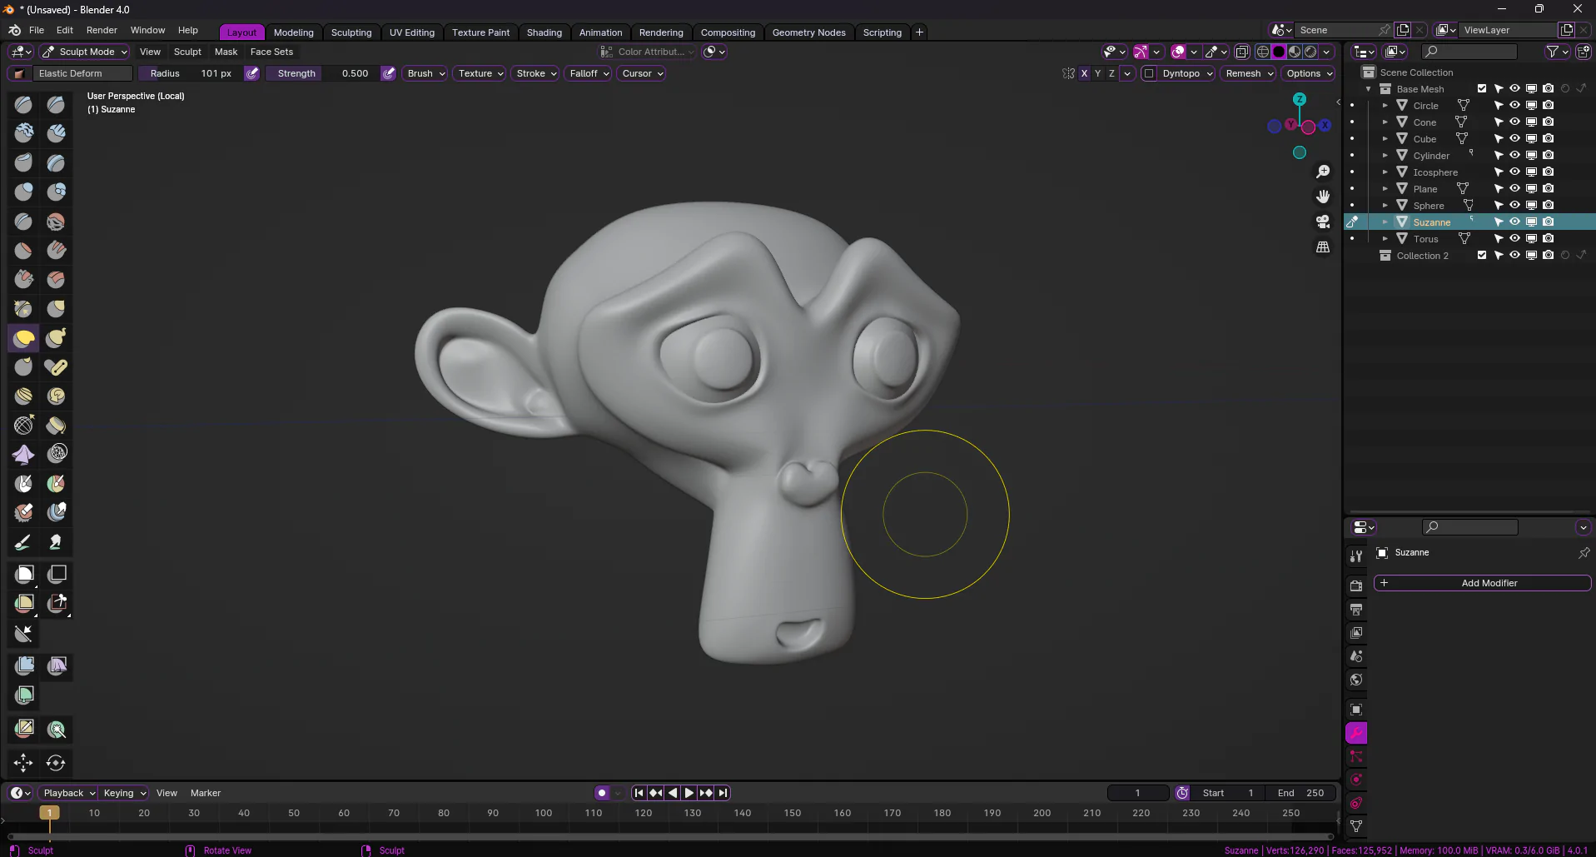Click the Add Modifier button
1596x857 pixels.
click(x=1482, y=583)
